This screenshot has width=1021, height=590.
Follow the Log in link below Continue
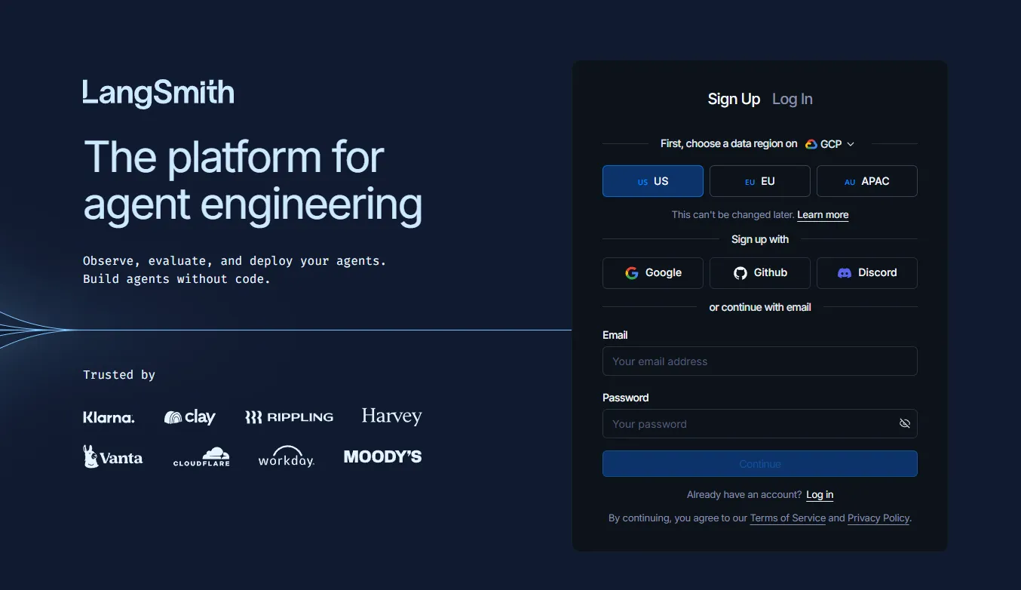point(820,495)
